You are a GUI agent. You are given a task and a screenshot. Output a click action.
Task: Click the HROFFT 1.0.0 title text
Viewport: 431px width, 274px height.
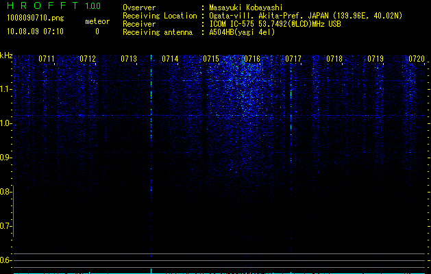tap(53, 5)
